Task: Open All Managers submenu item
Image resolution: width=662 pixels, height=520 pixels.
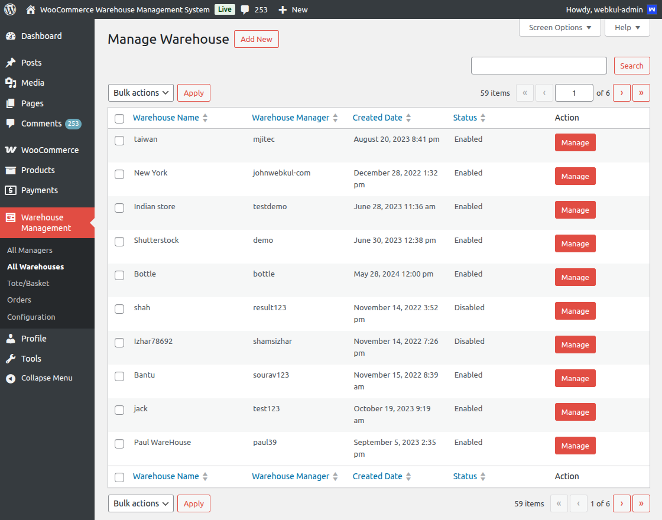Action: pyautogui.click(x=30, y=251)
